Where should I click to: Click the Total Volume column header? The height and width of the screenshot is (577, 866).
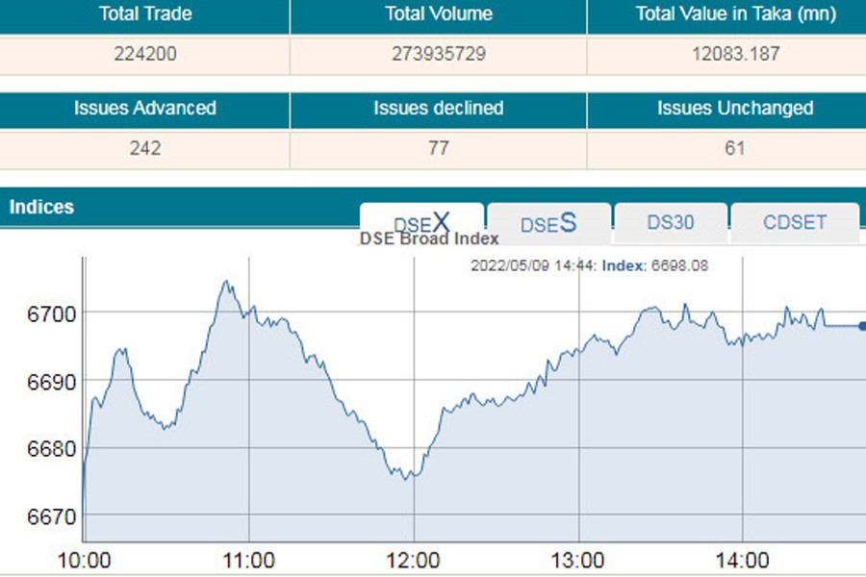click(438, 14)
